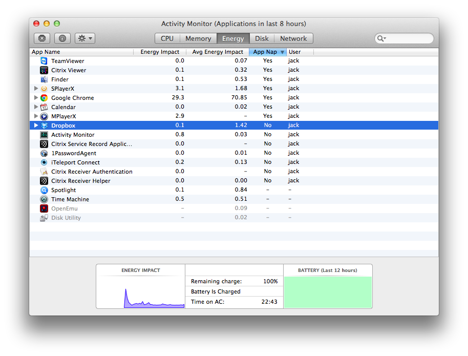Open the search magnifier options dropdown
The image size is (468, 356).
click(382, 38)
